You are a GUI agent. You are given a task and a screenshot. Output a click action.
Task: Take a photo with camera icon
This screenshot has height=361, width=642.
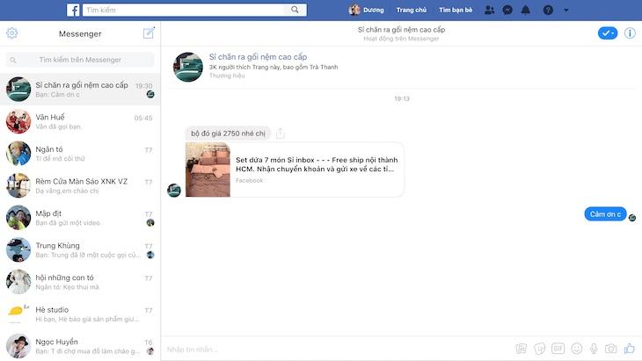tap(611, 349)
